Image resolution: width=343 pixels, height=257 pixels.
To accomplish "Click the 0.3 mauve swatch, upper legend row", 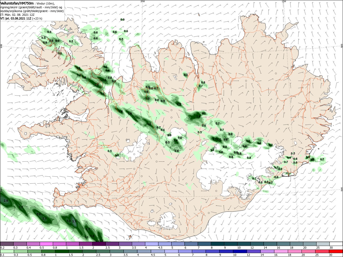I will click(20, 244).
